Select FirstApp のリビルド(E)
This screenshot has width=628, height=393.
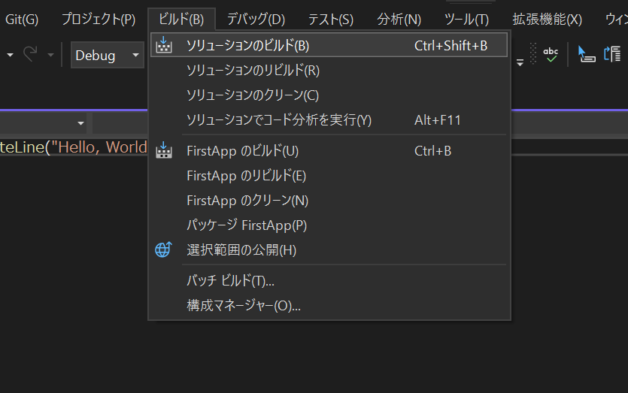(329, 176)
